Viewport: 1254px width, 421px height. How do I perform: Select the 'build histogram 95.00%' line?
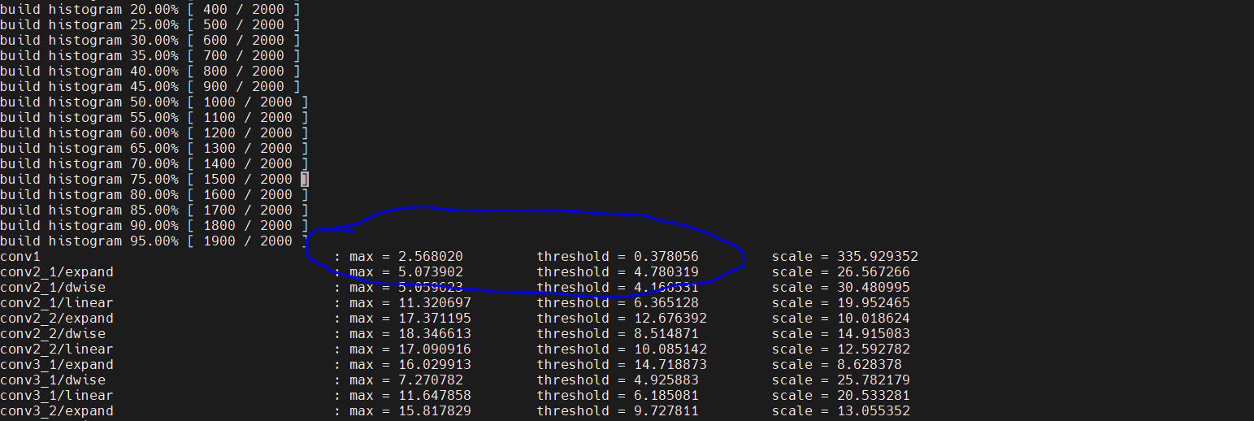[154, 241]
